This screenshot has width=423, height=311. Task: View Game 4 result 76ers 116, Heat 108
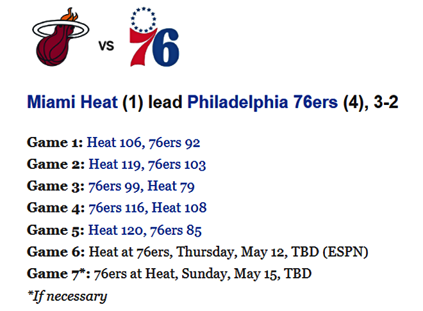coord(147,208)
